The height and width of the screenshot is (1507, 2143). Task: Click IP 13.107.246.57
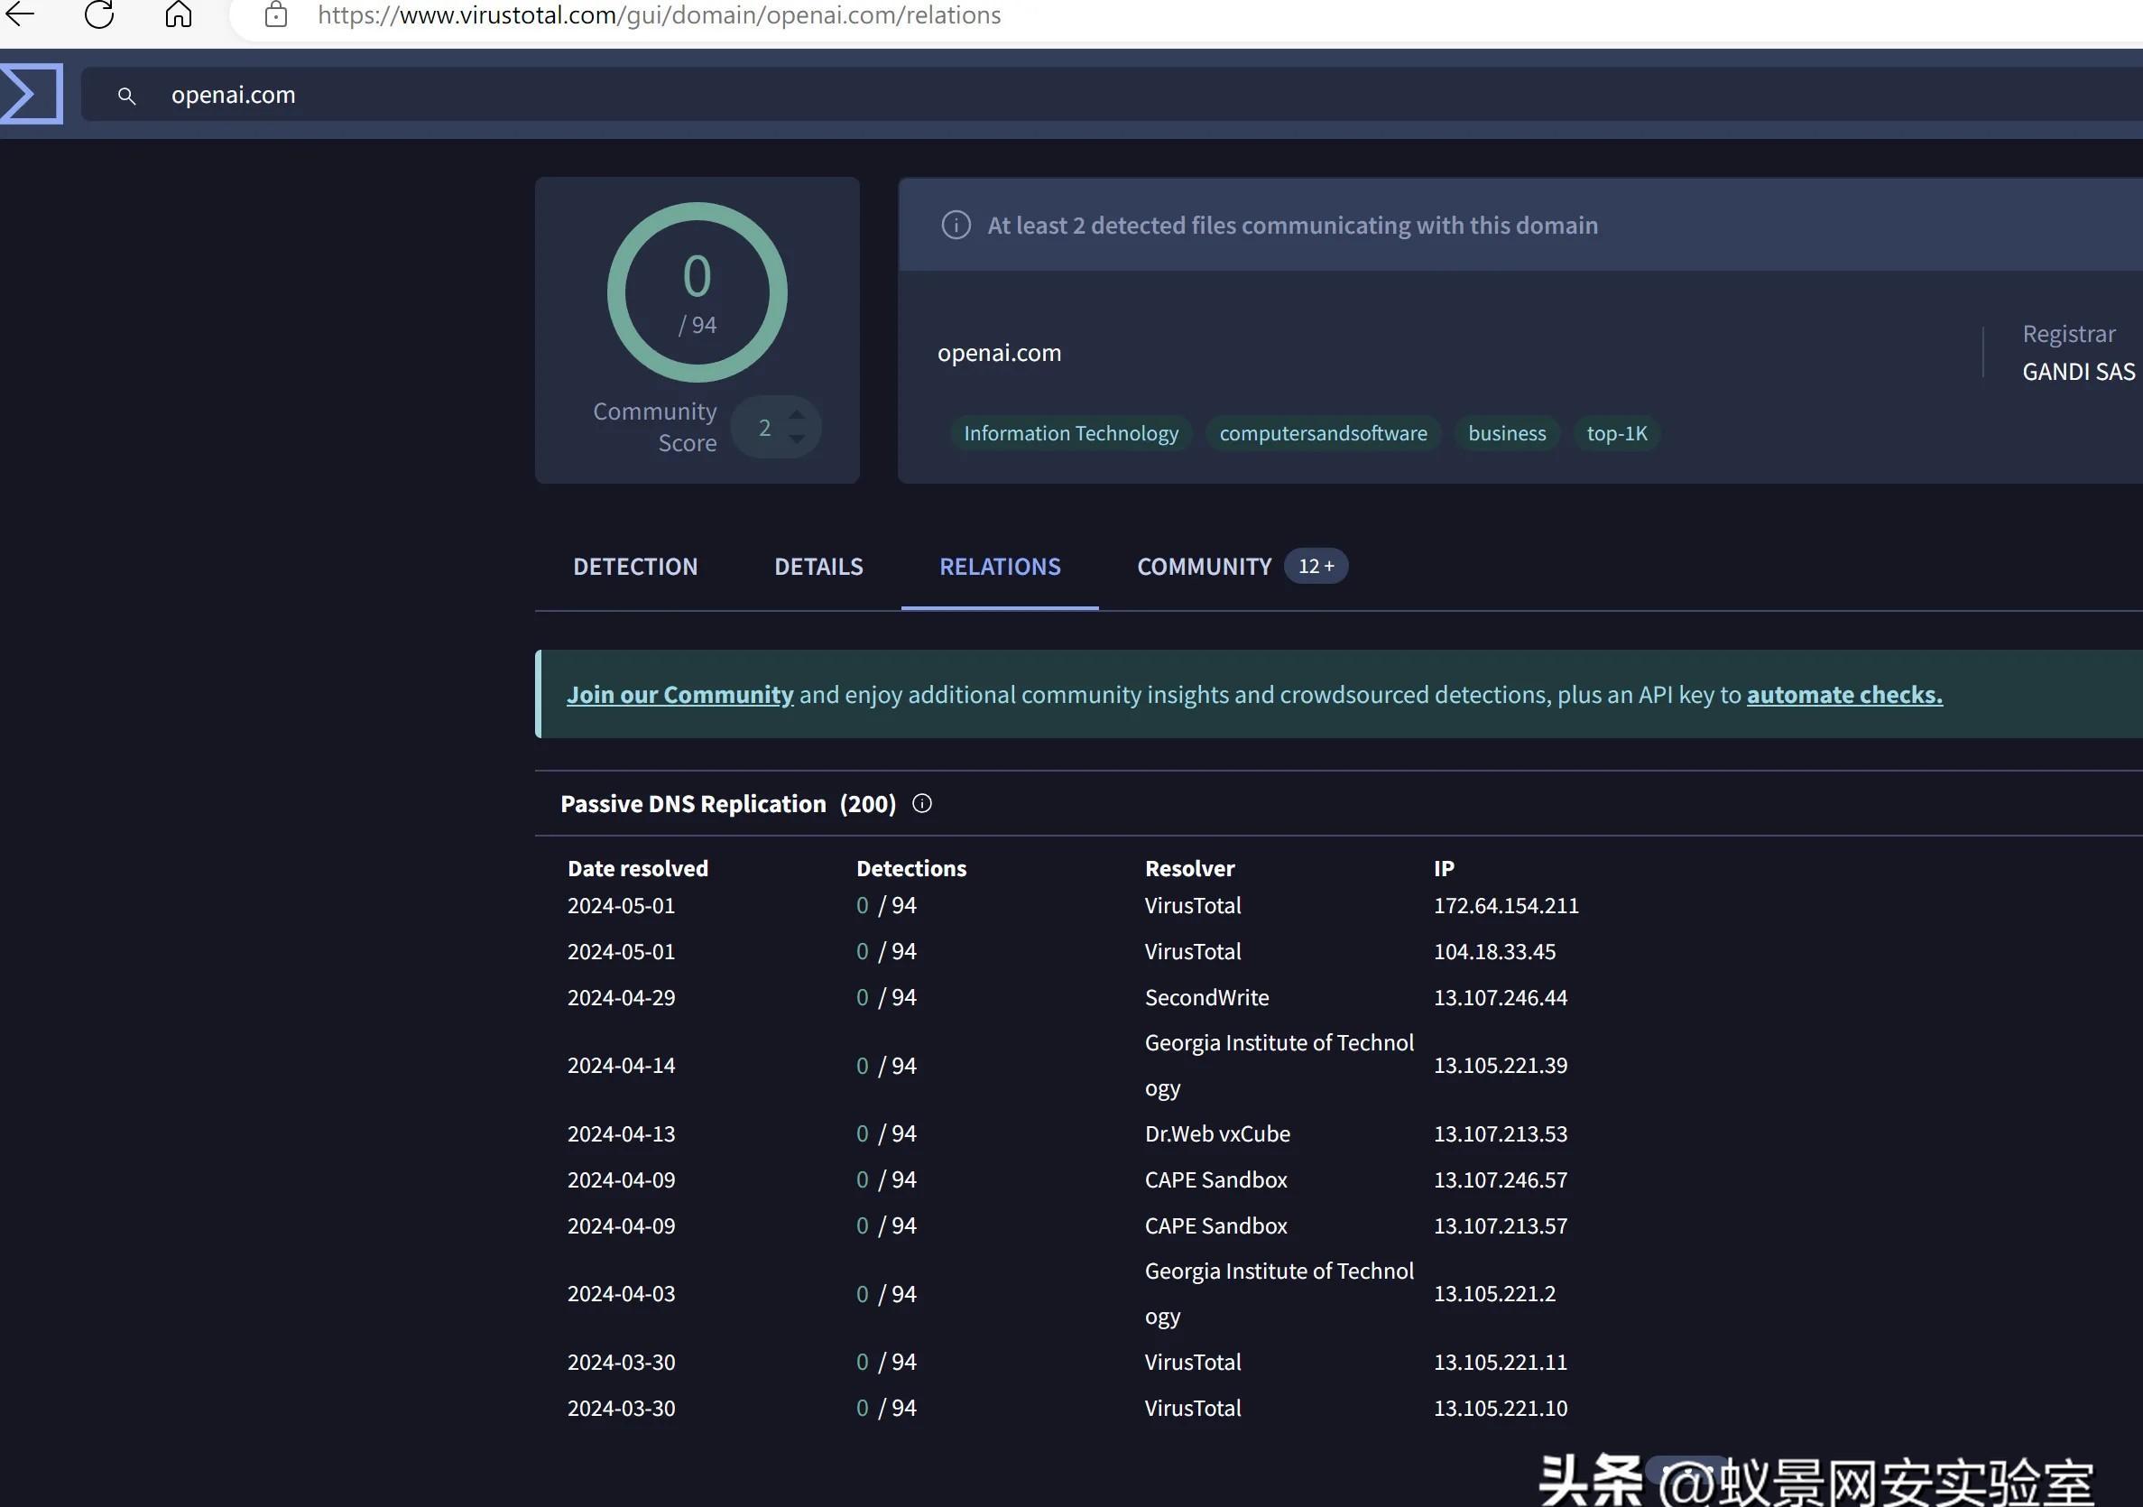pos(1500,1179)
